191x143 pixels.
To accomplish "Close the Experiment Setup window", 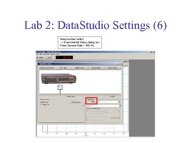I will [x=121, y=64].
